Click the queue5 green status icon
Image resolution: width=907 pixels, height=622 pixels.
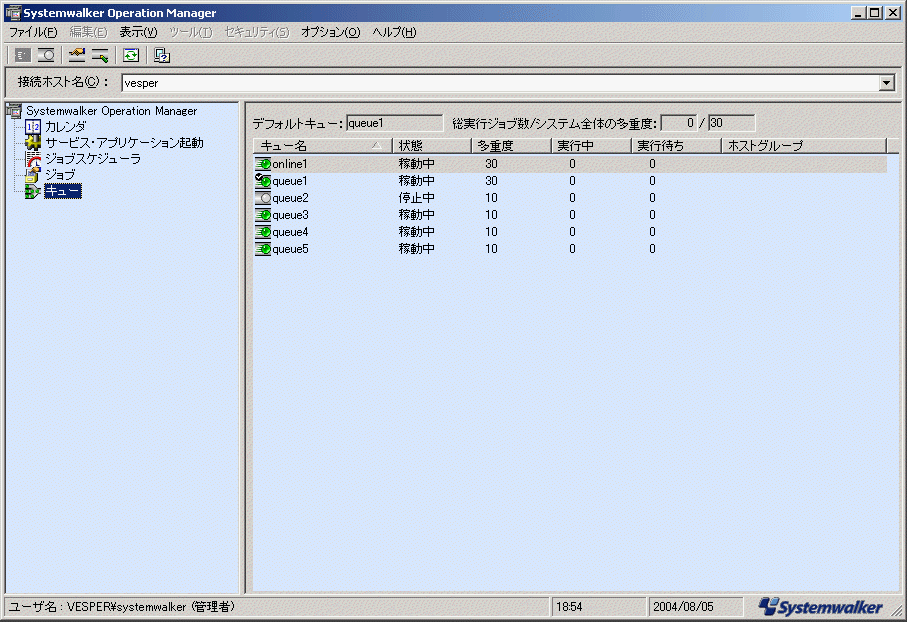point(263,249)
